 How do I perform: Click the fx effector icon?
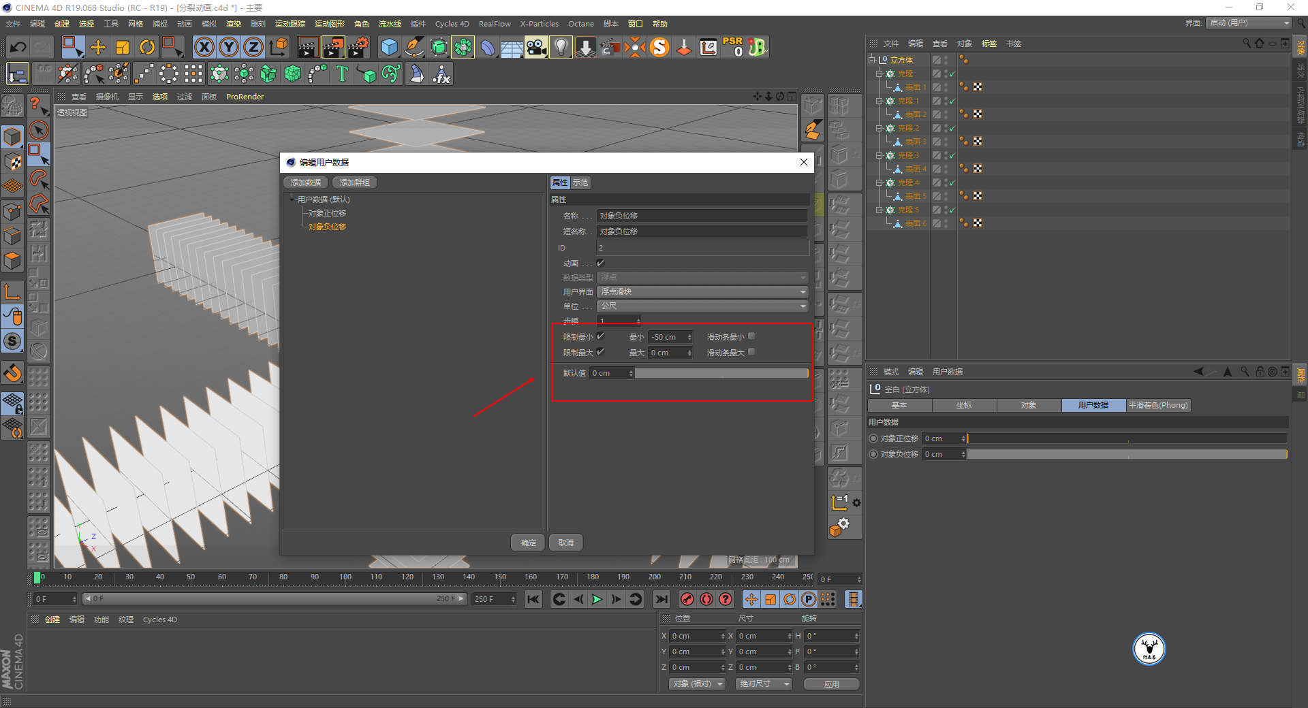pyautogui.click(x=441, y=74)
